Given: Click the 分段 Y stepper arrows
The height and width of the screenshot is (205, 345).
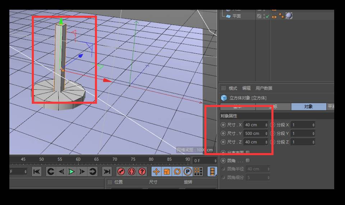Looking at the screenshot, I should [x=313, y=133].
